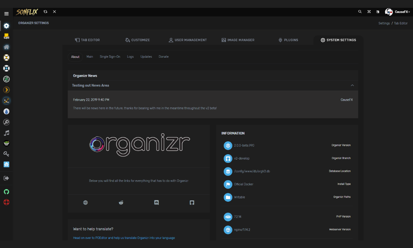This screenshot has width=413, height=248.
Task: Click the POEditor translation help link
Action: point(124,238)
